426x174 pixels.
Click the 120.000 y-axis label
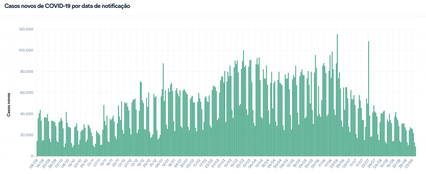(26, 29)
